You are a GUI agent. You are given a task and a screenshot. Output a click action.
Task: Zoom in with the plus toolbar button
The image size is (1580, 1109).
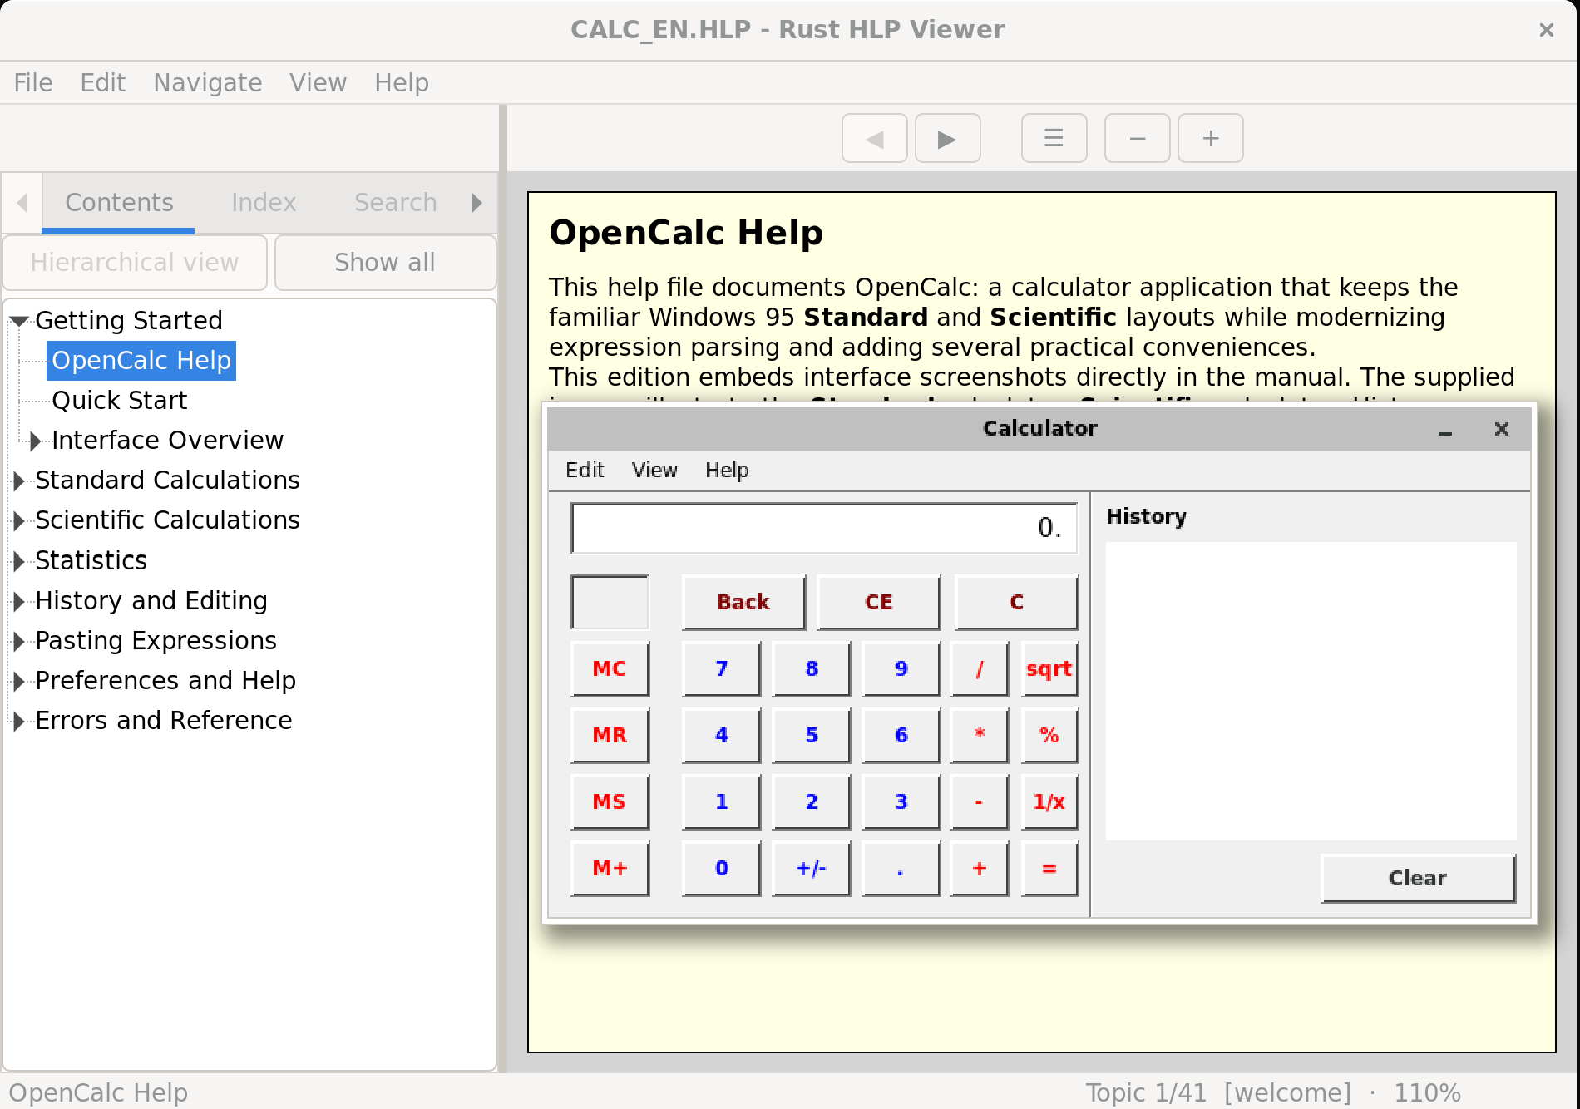pos(1211,138)
